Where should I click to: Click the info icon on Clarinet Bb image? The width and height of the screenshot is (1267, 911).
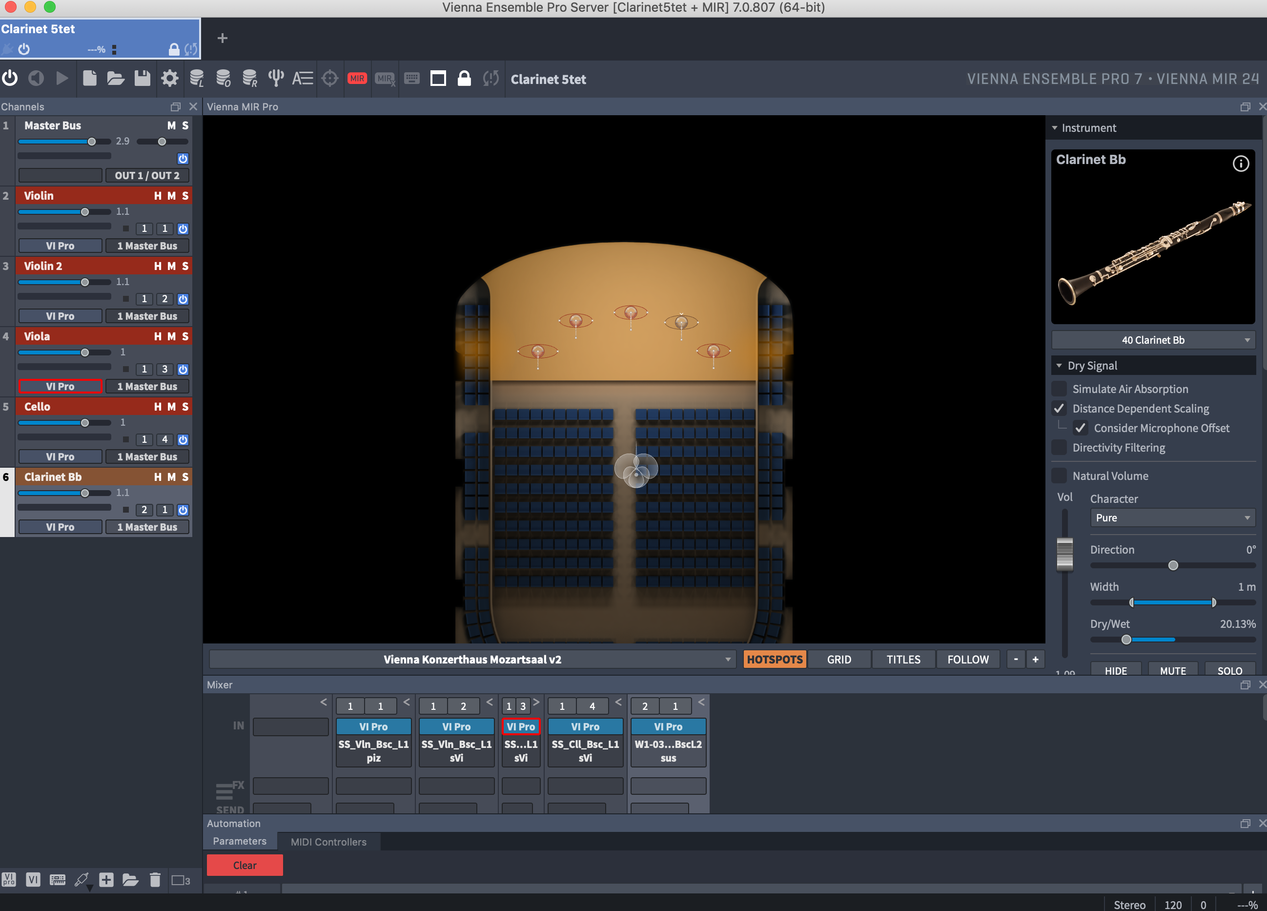click(x=1241, y=163)
